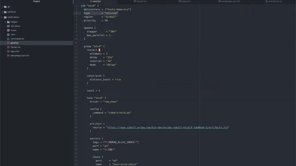
Task: Open sampleapp-java.hcl in the project tree
Action: click(x=20, y=55)
